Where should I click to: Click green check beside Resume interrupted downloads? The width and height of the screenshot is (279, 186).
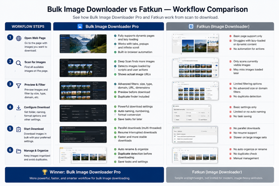pyautogui.click(x=115, y=132)
